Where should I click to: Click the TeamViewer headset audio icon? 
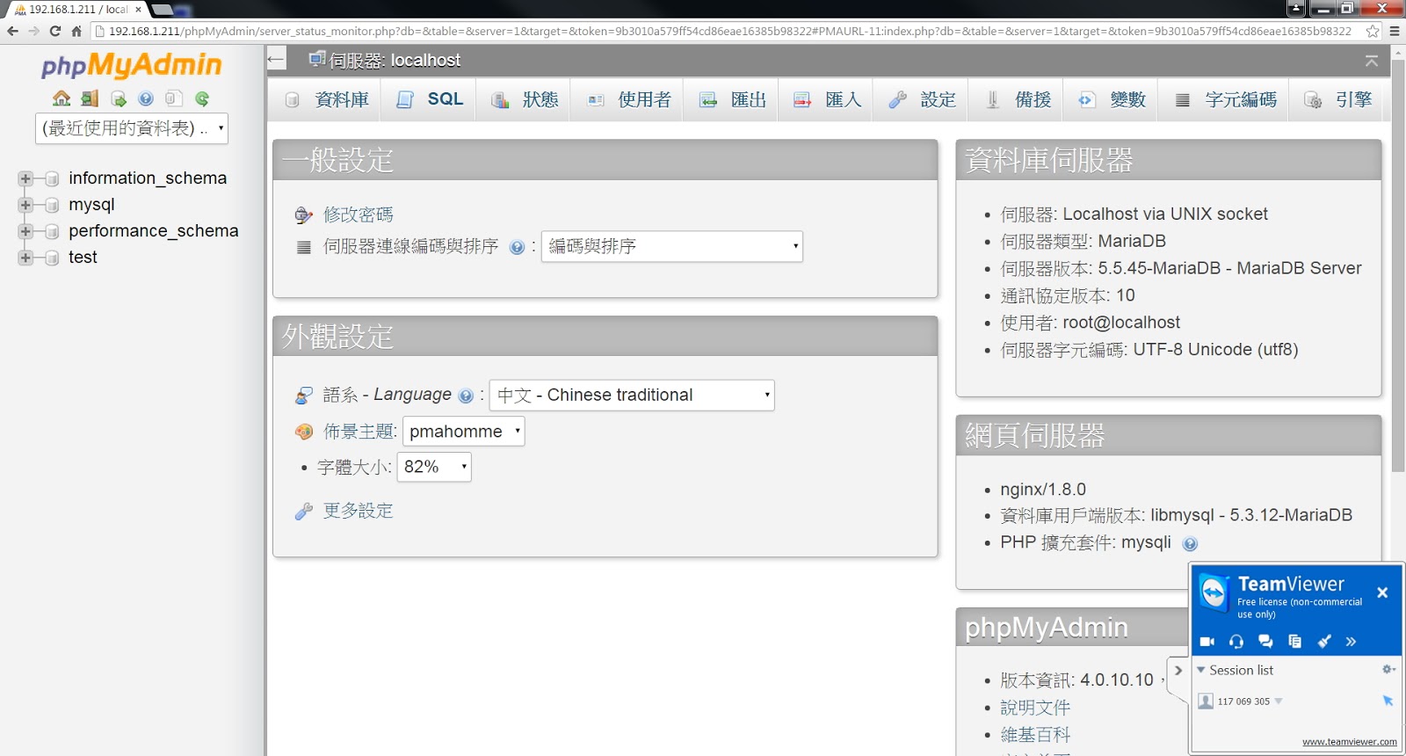pyautogui.click(x=1236, y=642)
